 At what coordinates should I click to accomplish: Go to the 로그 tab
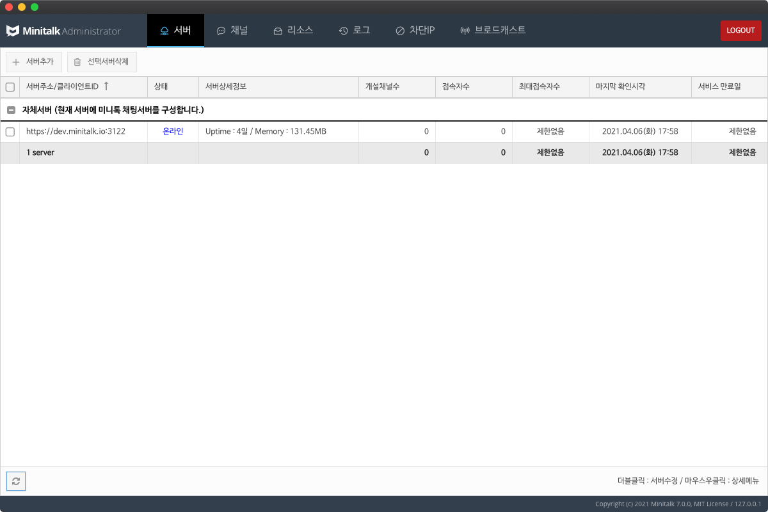355,31
